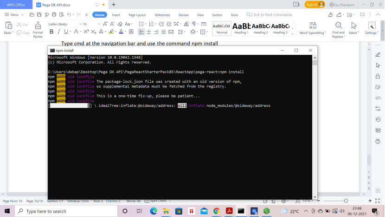Open the Page Layout tab
This screenshot has width=385, height=217.
click(137, 15)
